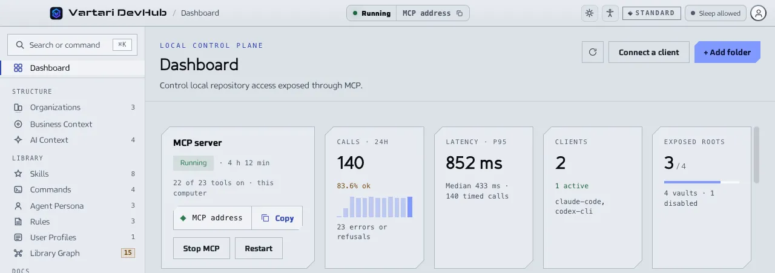Viewport: 775px width, 273px height.
Task: Click the search magnifier icon
Action: click(x=20, y=45)
